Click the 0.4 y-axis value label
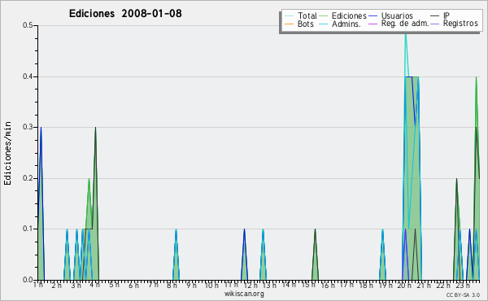The height and width of the screenshot is (301, 488). pyautogui.click(x=28, y=76)
